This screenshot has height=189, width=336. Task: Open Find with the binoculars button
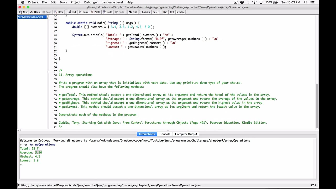click(133, 12)
